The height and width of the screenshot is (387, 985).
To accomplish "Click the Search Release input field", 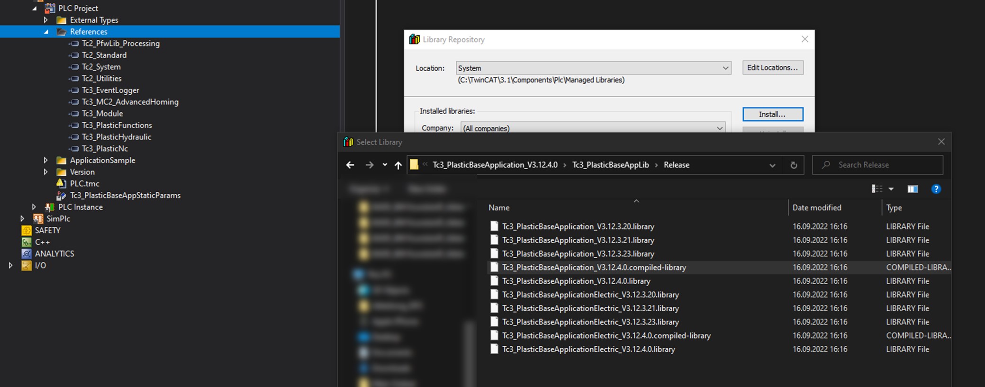I will coord(877,165).
